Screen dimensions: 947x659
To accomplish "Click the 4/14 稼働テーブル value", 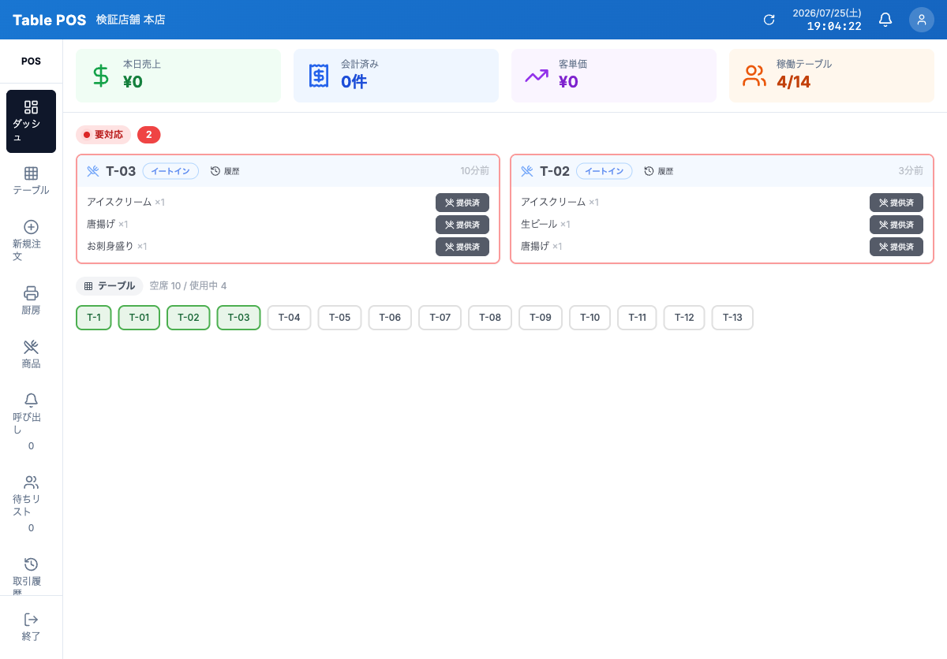I will coord(793,82).
